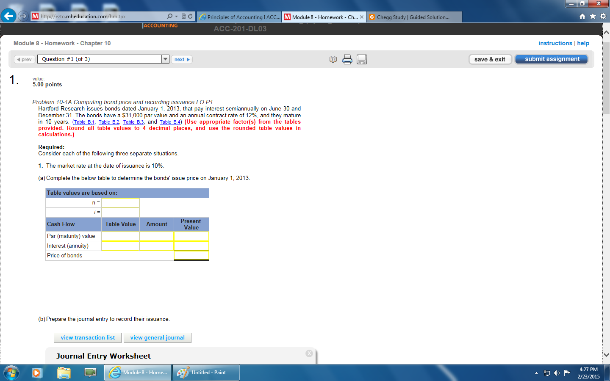The height and width of the screenshot is (381, 610).
Task: Open the Table B.1 link
Action: (84, 122)
